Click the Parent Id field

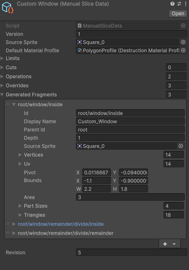[130, 130]
